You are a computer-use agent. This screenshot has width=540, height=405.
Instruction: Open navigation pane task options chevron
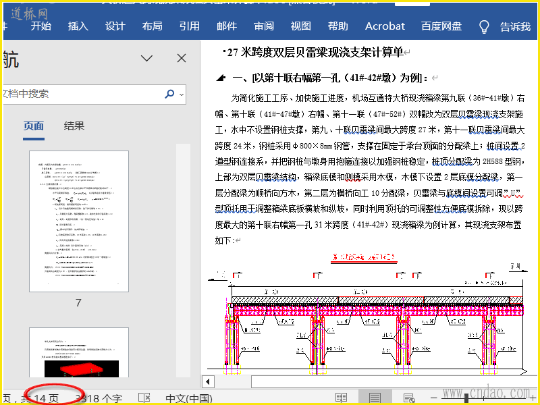point(146,58)
